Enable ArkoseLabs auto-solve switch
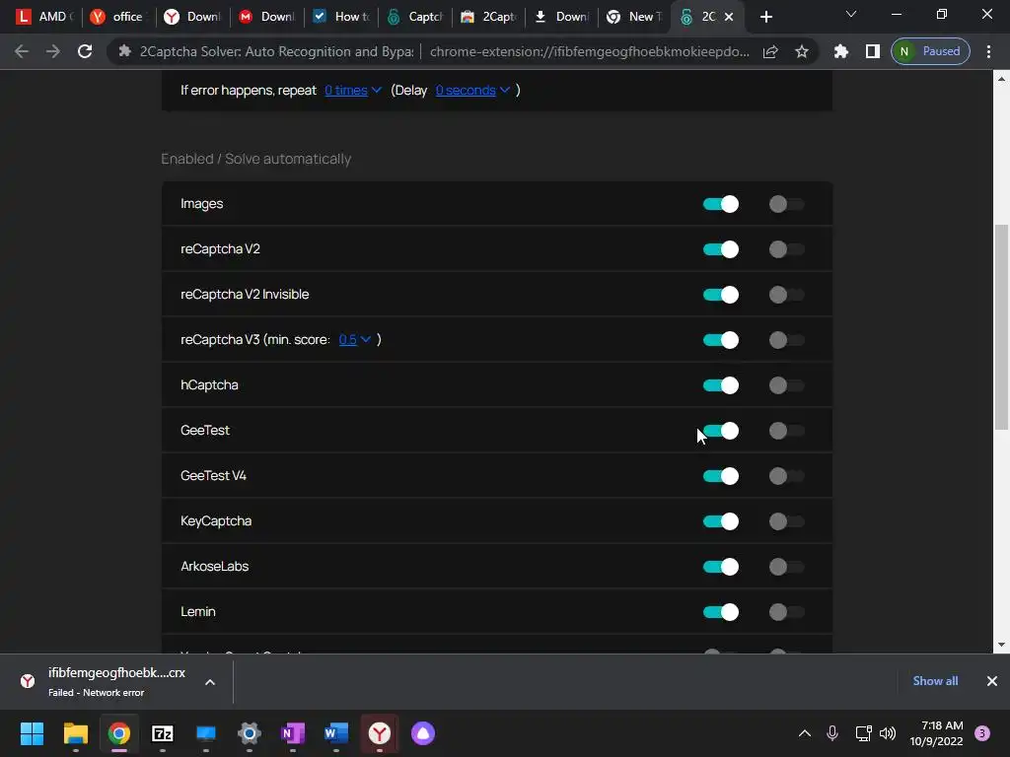This screenshot has width=1010, height=757. pyautogui.click(x=786, y=567)
